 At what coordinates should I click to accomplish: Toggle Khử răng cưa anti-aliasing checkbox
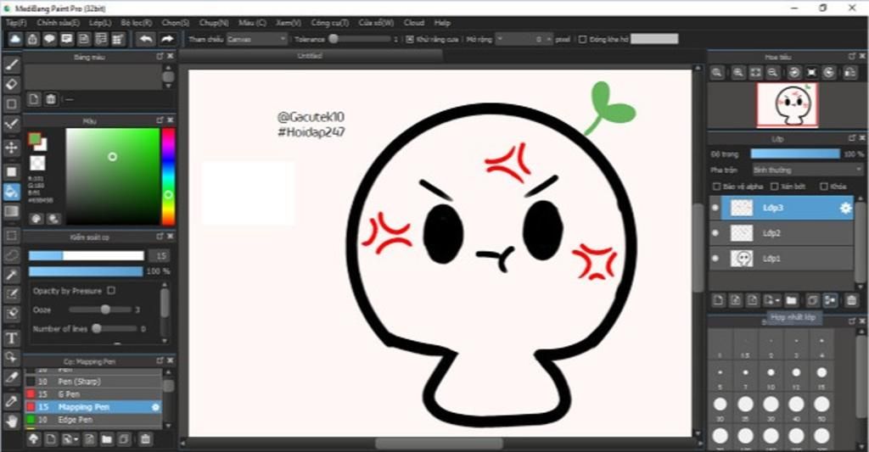point(410,39)
